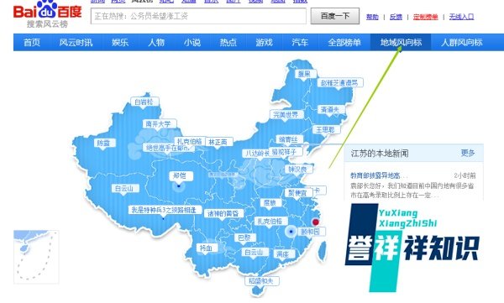Click the 江苏的本地新闻 panel heading
The image size is (504, 303).
[x=380, y=154]
